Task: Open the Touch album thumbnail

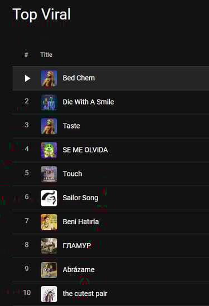Action: 49,174
